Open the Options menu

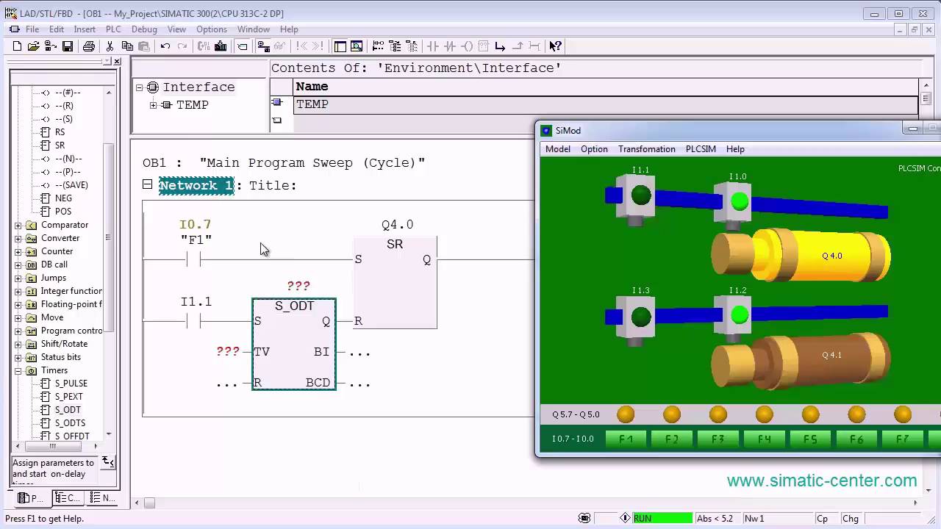point(212,29)
